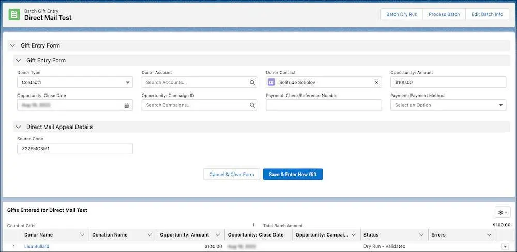Screen dimensions: 517x252
Task: Click the Process Batch button
Action: pyautogui.click(x=444, y=14)
